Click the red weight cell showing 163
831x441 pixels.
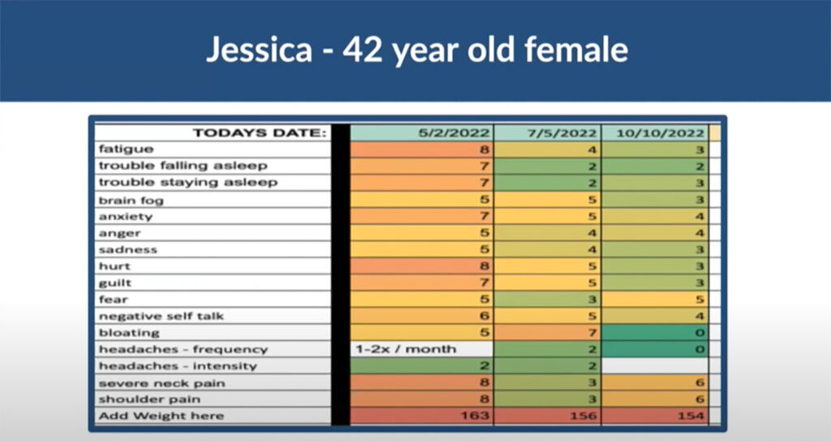[x=422, y=416]
